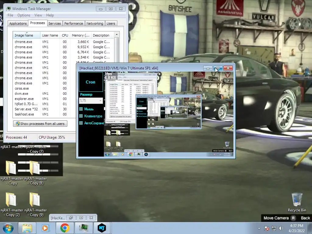Close the minimized [HacKe... window
This screenshot has height=234, width=312.
pos(91,218)
